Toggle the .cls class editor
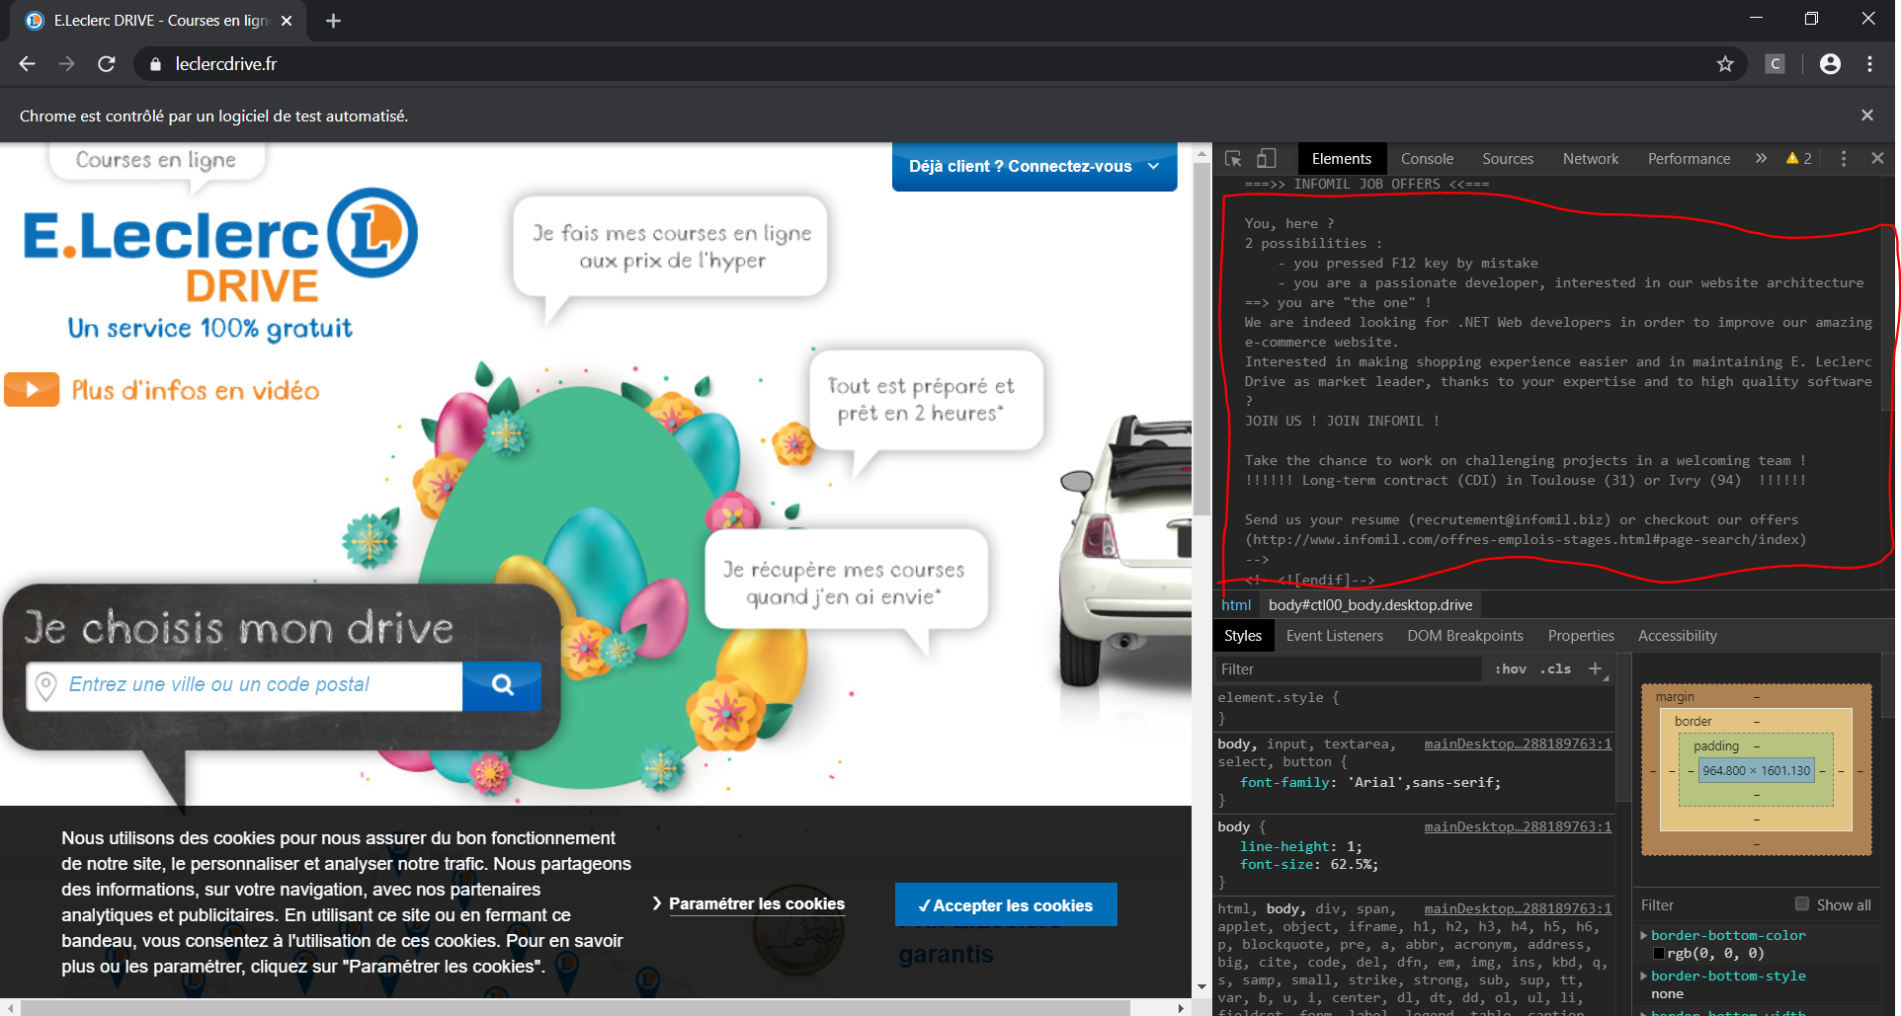 tap(1555, 669)
